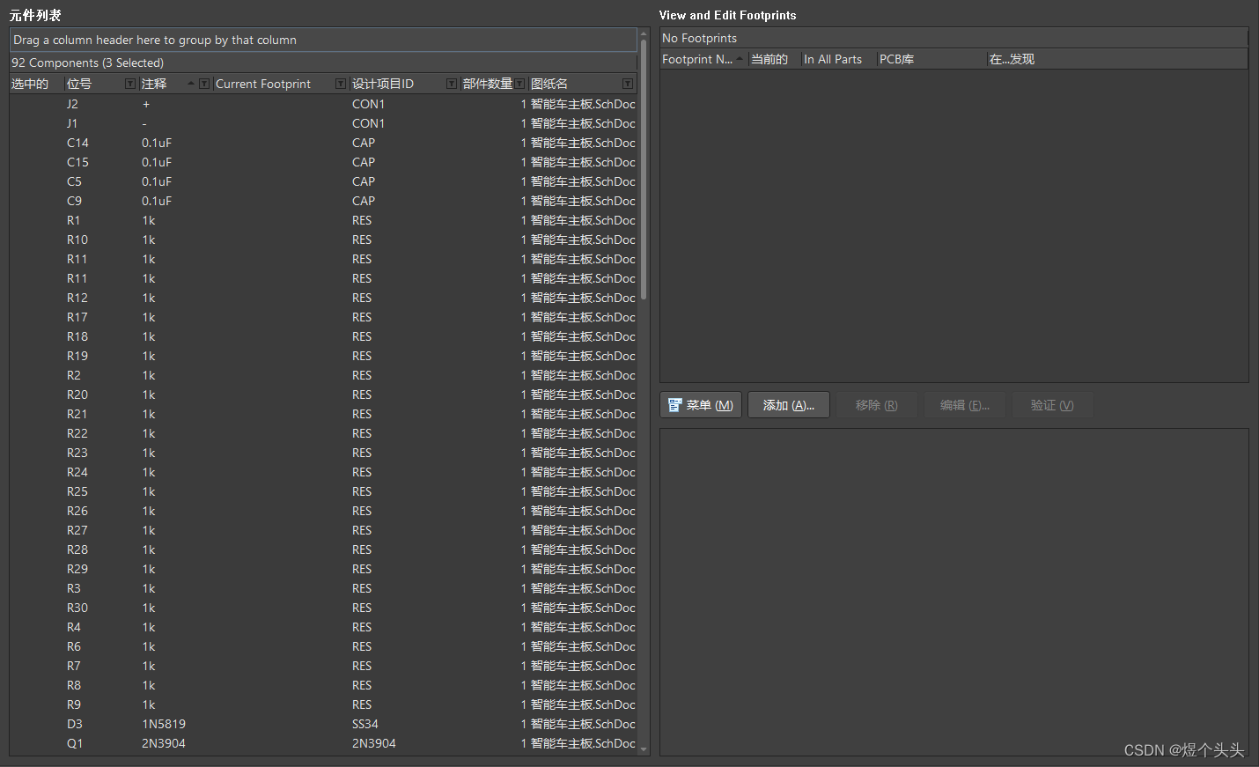Open filter dropdown on Current Footprint column
Image resolution: width=1259 pixels, height=767 pixels.
tap(341, 84)
